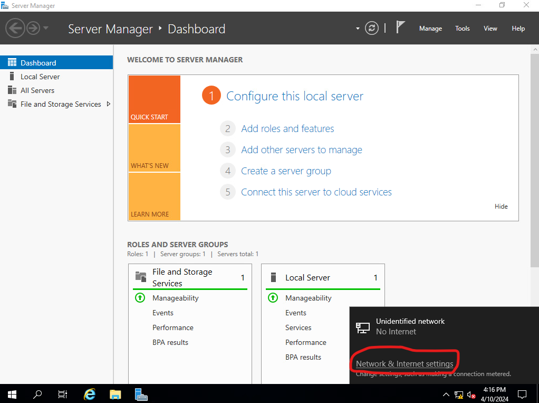Click the network tray icon
This screenshot has width=539, height=403.
pyautogui.click(x=459, y=395)
